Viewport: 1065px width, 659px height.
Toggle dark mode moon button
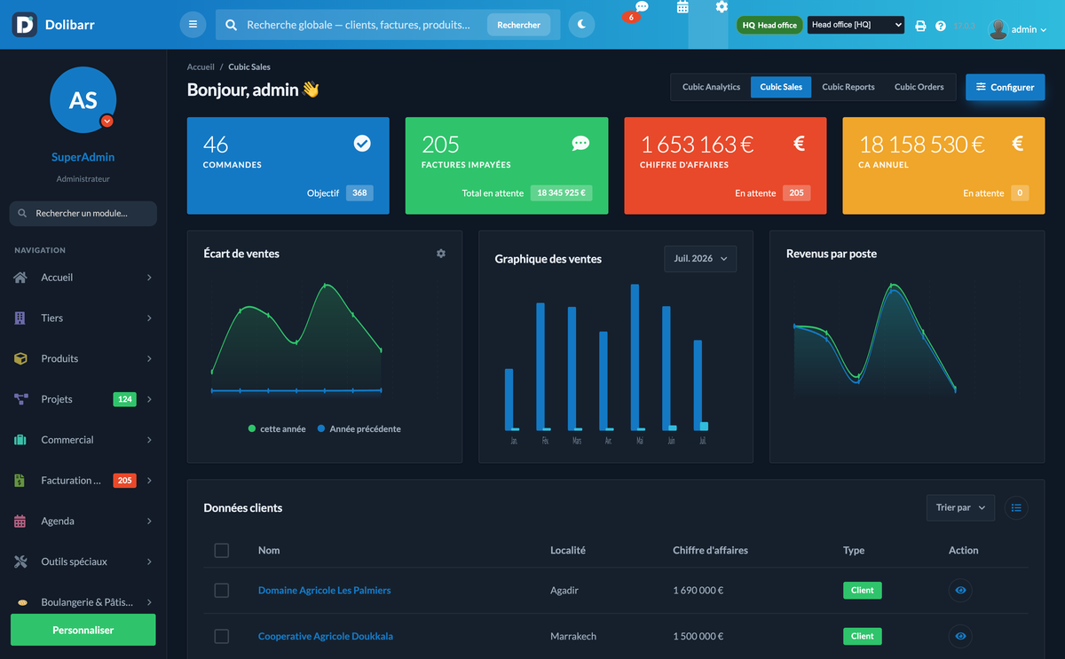pyautogui.click(x=581, y=25)
